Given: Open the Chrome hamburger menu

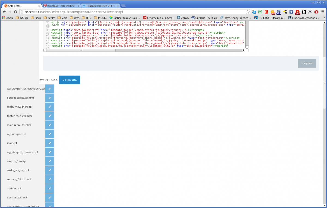Looking at the screenshot, I should [323, 12].
